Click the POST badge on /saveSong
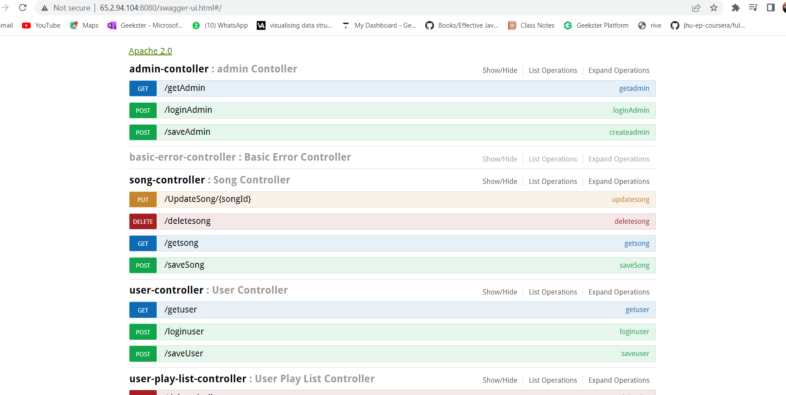Screen dimensions: 786x395 (x=143, y=265)
